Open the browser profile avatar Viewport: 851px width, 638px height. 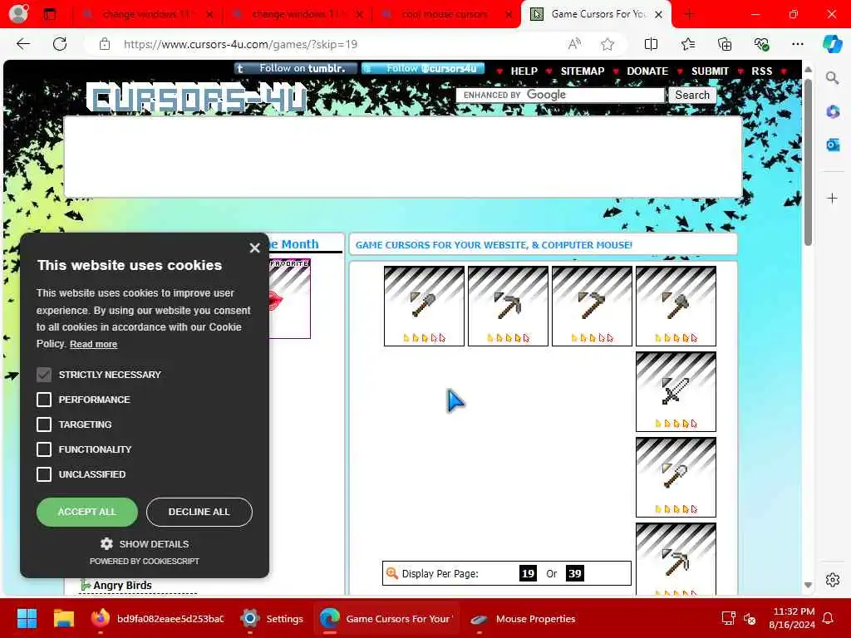coord(18,13)
